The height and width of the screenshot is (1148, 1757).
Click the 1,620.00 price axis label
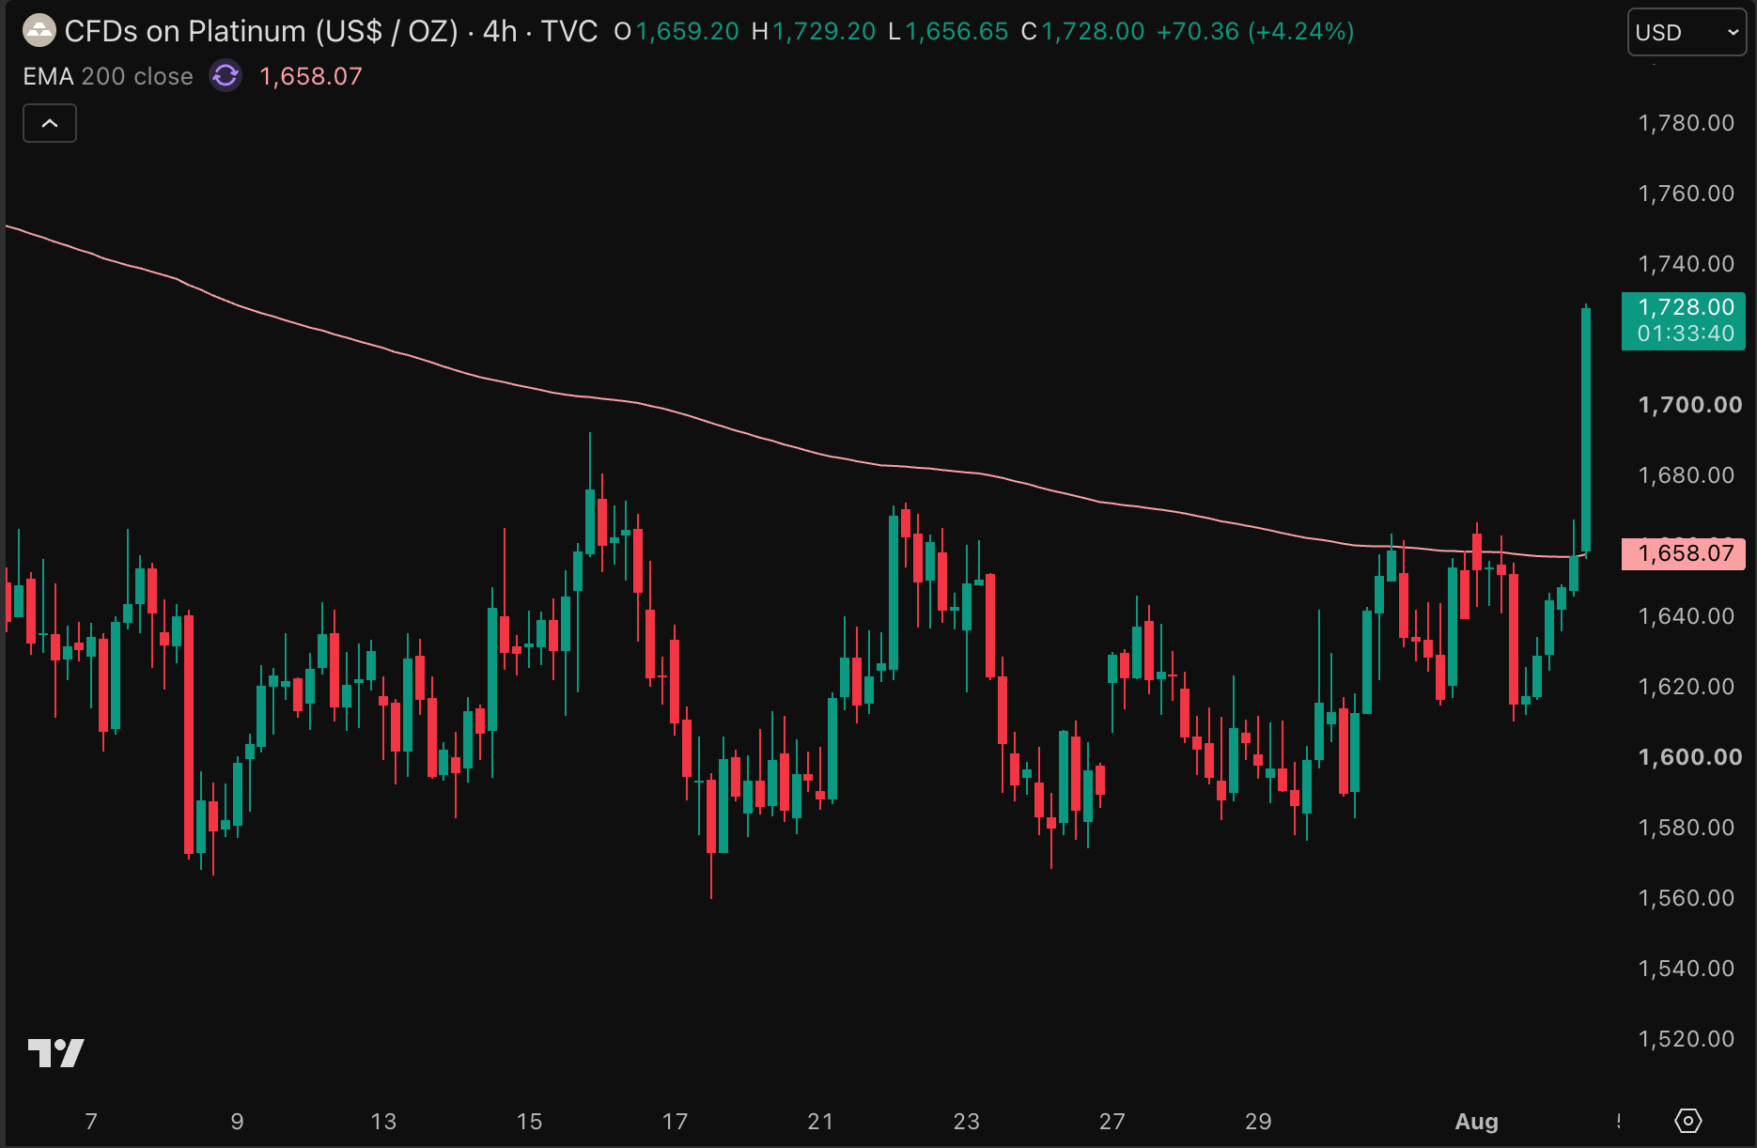(1687, 687)
